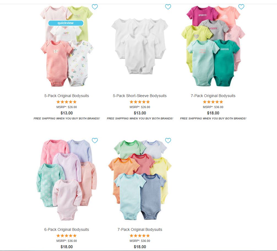Favorite the 5-Pack Original Bodysuits with heart icon
Image resolution: width=277 pixels, height=251 pixels.
pyautogui.click(x=95, y=7)
